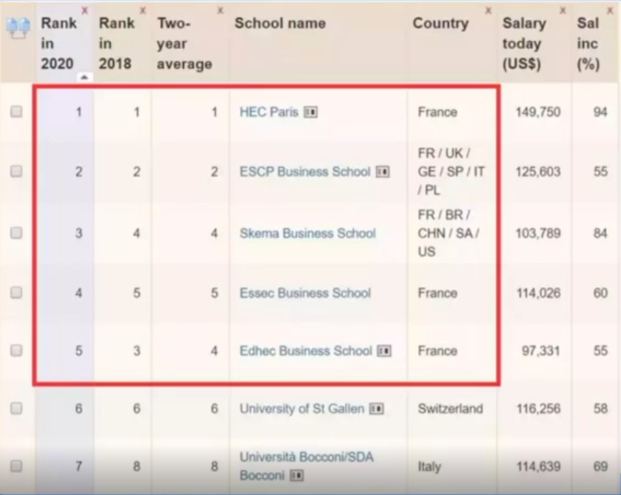Open profile icon beside Edhec Business School

[x=385, y=351]
